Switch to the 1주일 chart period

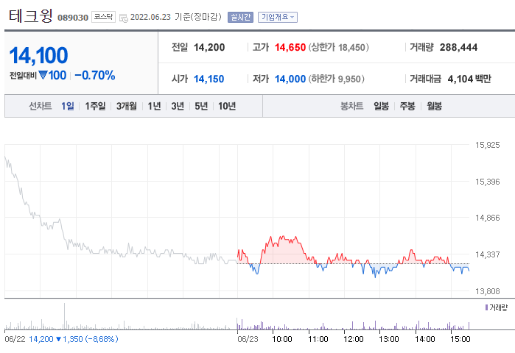[x=95, y=106]
